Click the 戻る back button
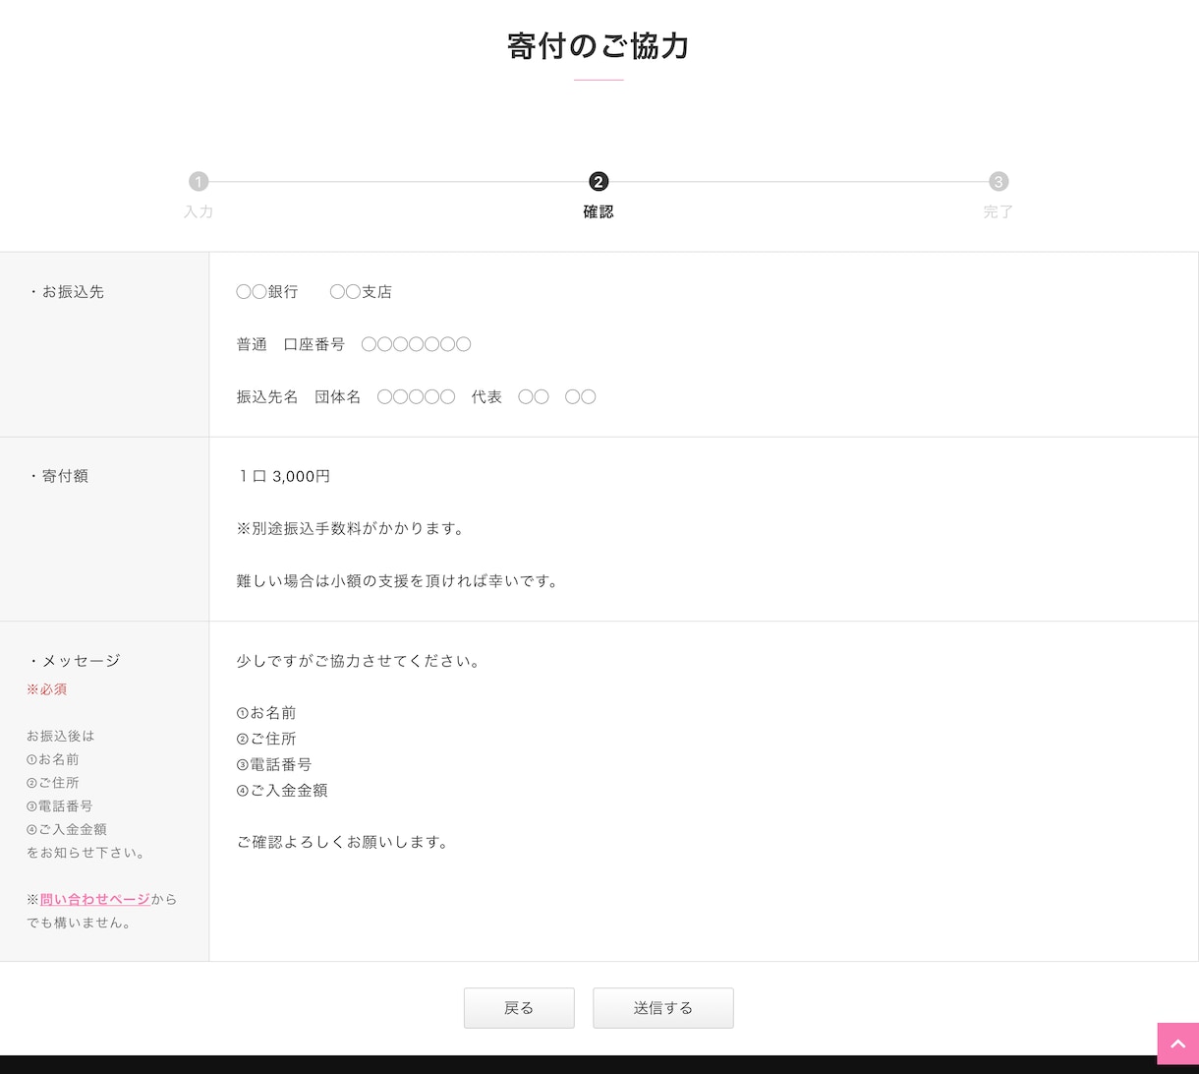Screen dimensions: 1199x1074 coord(519,1008)
